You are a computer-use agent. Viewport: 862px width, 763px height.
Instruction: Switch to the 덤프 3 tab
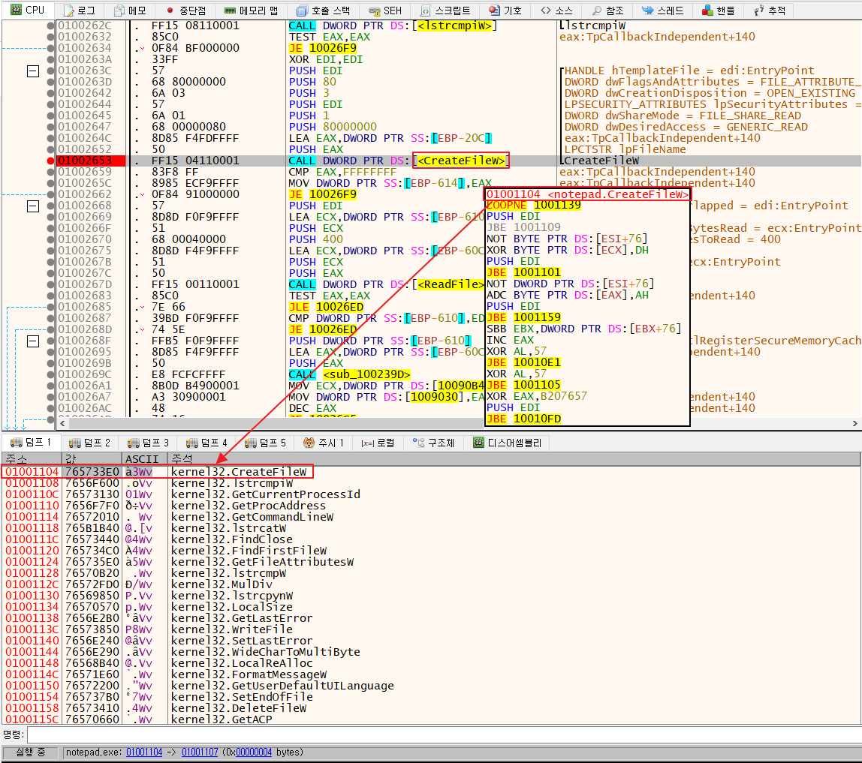point(148,443)
